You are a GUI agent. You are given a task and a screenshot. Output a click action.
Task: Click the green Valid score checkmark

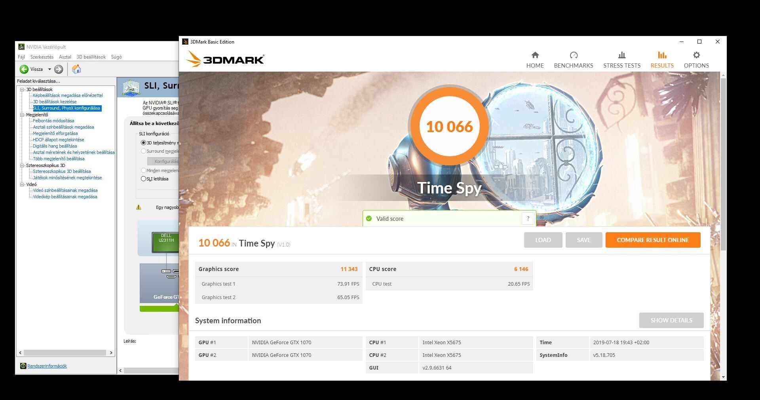tap(369, 218)
